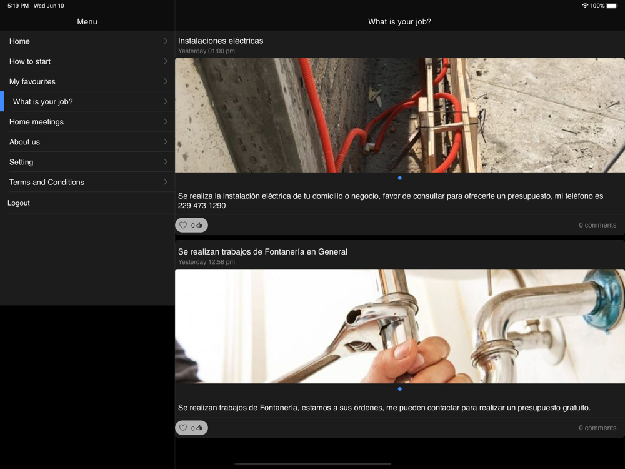Click the Wi-Fi status icon
This screenshot has height=469, width=625.
[585, 6]
